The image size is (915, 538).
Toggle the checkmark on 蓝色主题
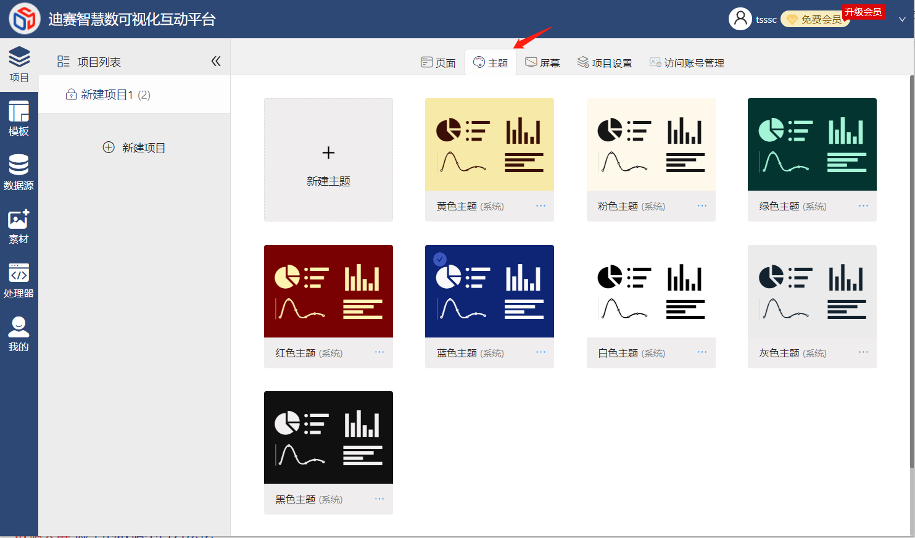(440, 259)
